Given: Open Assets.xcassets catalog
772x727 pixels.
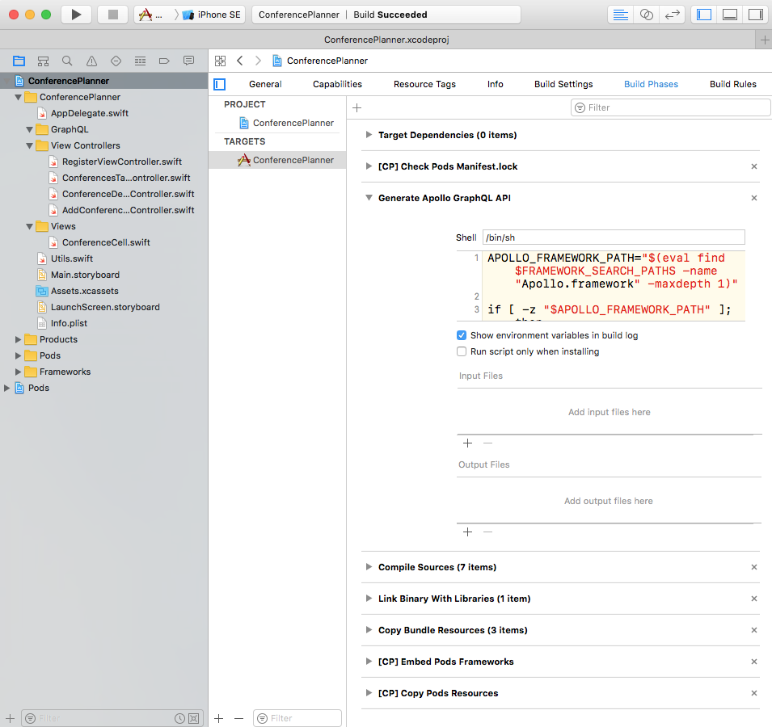Looking at the screenshot, I should [85, 291].
